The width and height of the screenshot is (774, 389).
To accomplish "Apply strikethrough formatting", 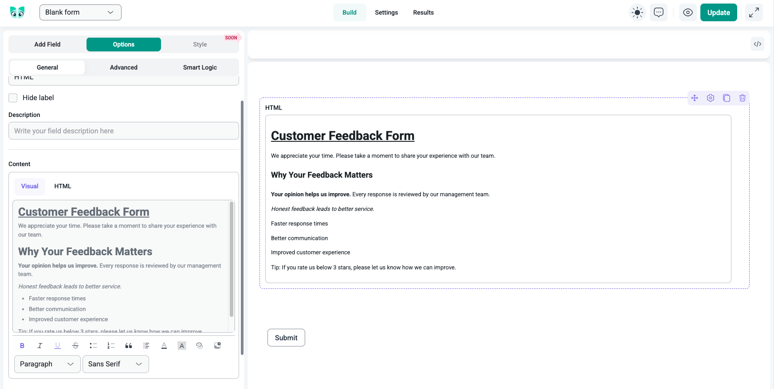I will tap(75, 346).
